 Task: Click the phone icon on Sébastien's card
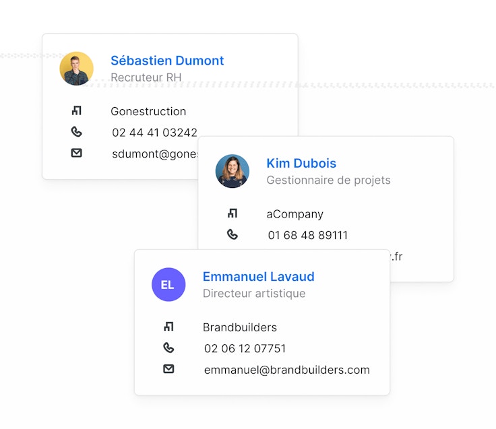click(x=76, y=132)
